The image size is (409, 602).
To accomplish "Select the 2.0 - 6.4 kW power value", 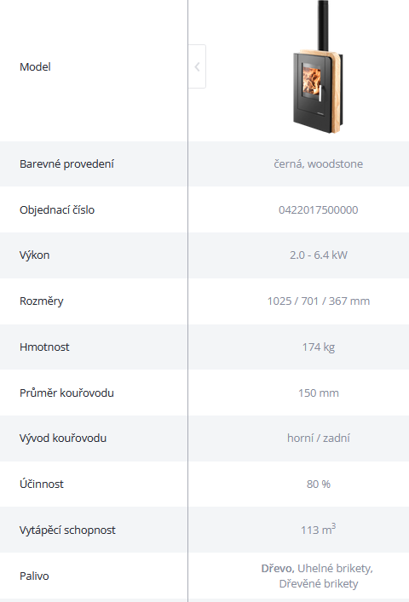I will click(x=319, y=255).
